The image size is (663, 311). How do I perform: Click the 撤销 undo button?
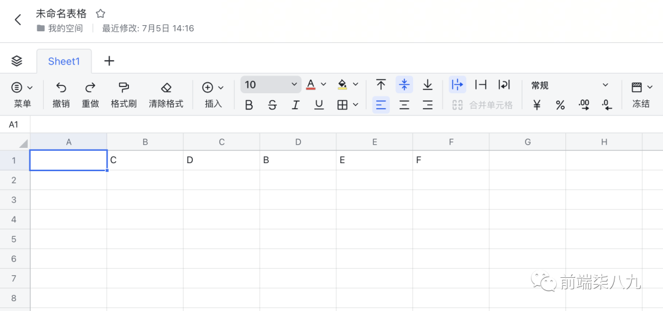point(61,95)
